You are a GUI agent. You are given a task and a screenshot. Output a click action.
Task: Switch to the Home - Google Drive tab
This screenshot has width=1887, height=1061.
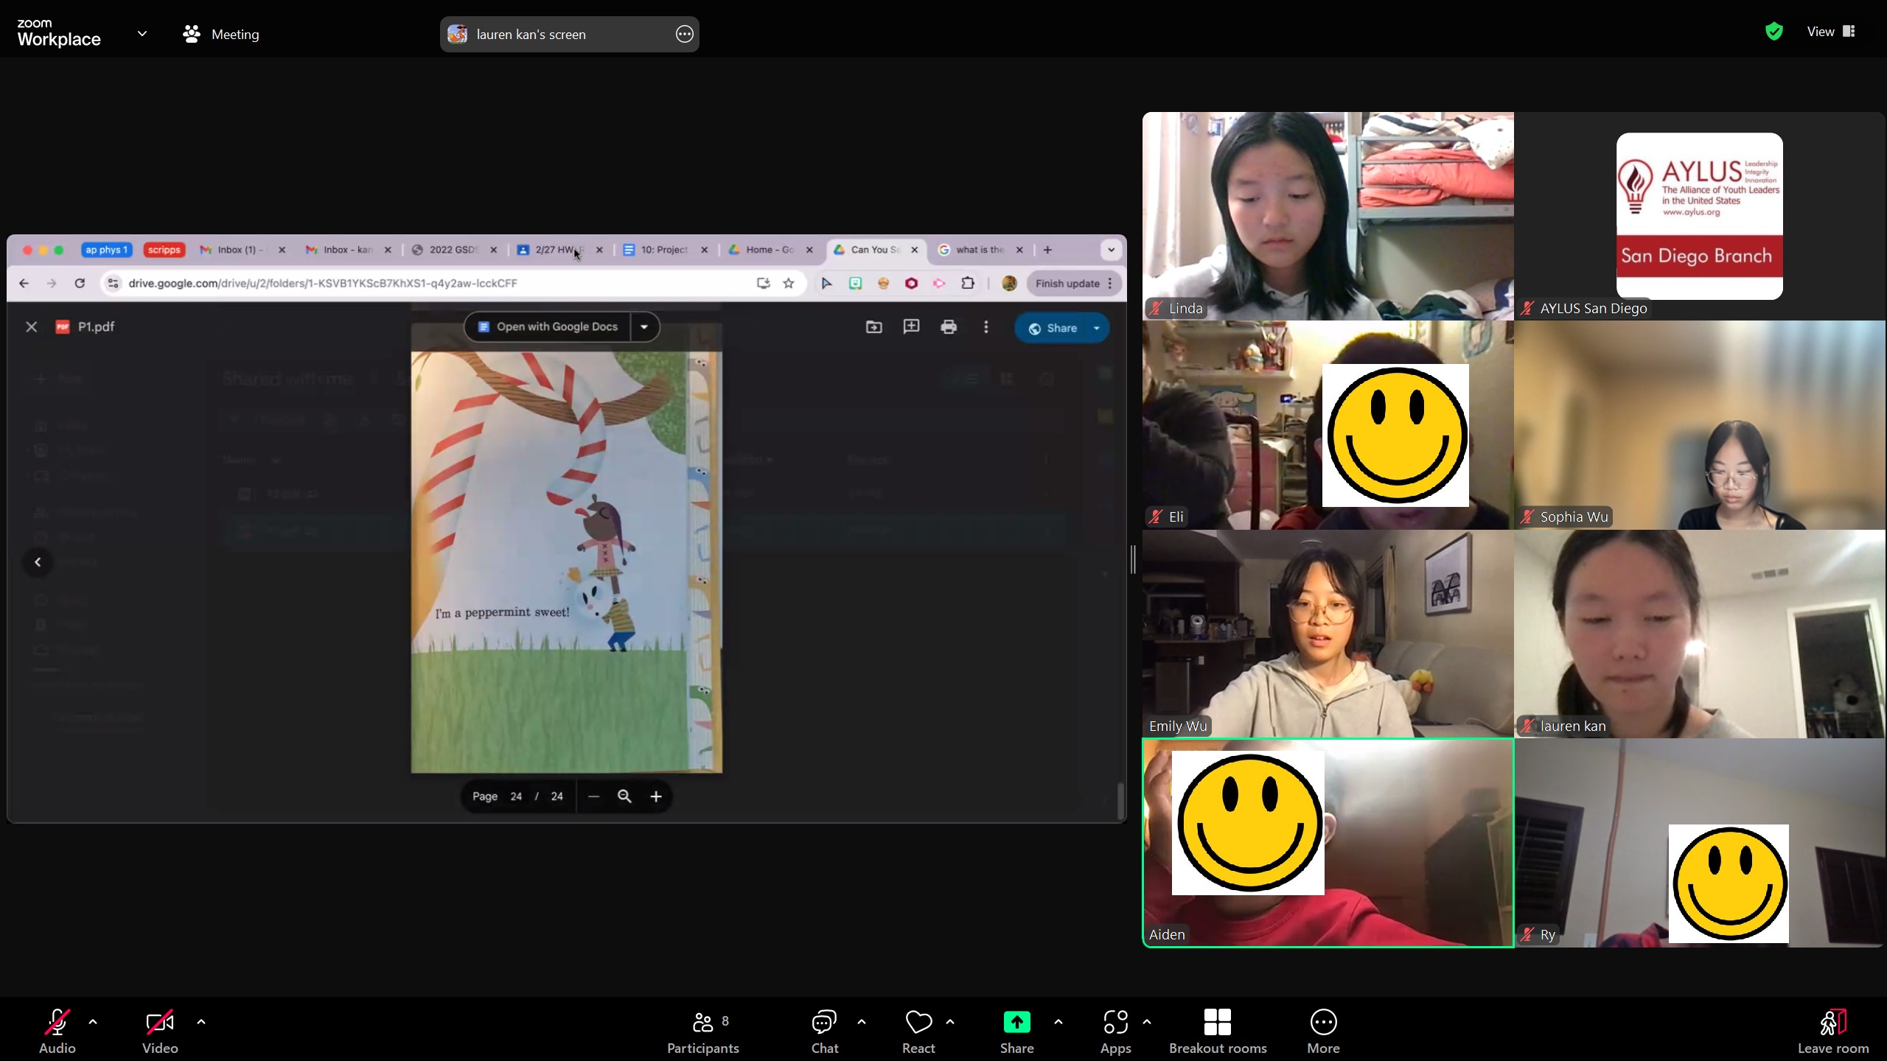pos(771,250)
